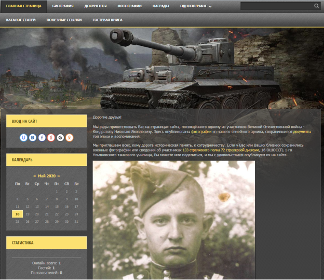324x280 pixels.
Task: Click calendar date 25
Action: 17,222
